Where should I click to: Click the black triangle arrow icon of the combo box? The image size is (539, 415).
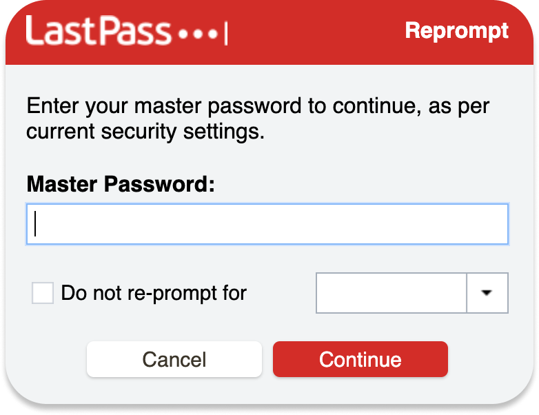click(x=487, y=292)
